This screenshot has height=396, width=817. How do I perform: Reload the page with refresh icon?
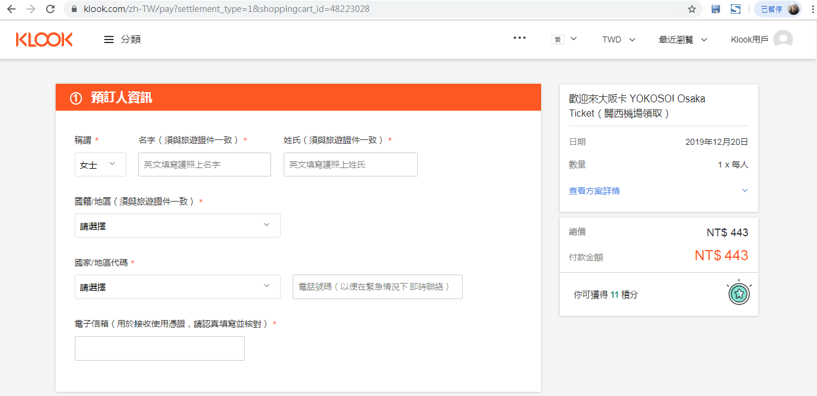pyautogui.click(x=50, y=9)
